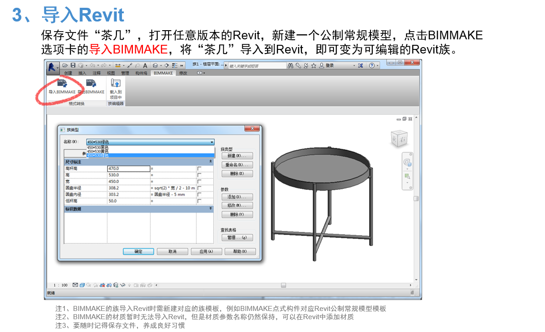The height and width of the screenshot is (332, 545).
Task: Click the star favorites icon
Action: coord(313,65)
